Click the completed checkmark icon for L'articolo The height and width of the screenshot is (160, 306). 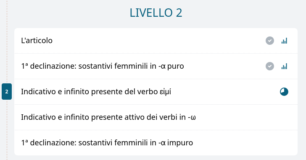click(x=270, y=41)
